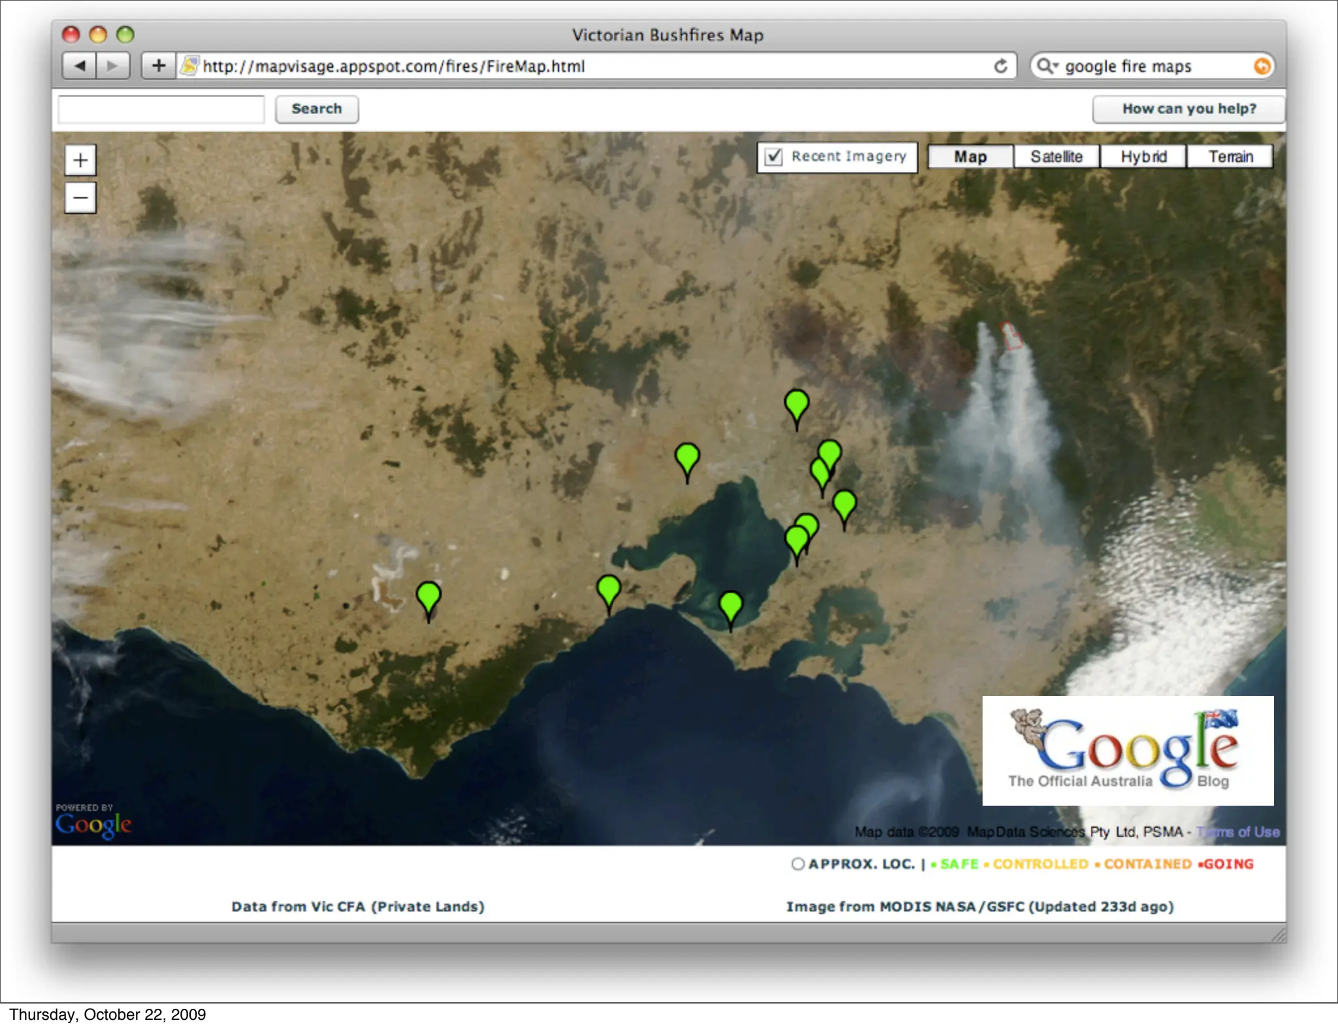This screenshot has width=1338, height=1029.
Task: Click the add bookmark plus button
Action: (x=159, y=66)
